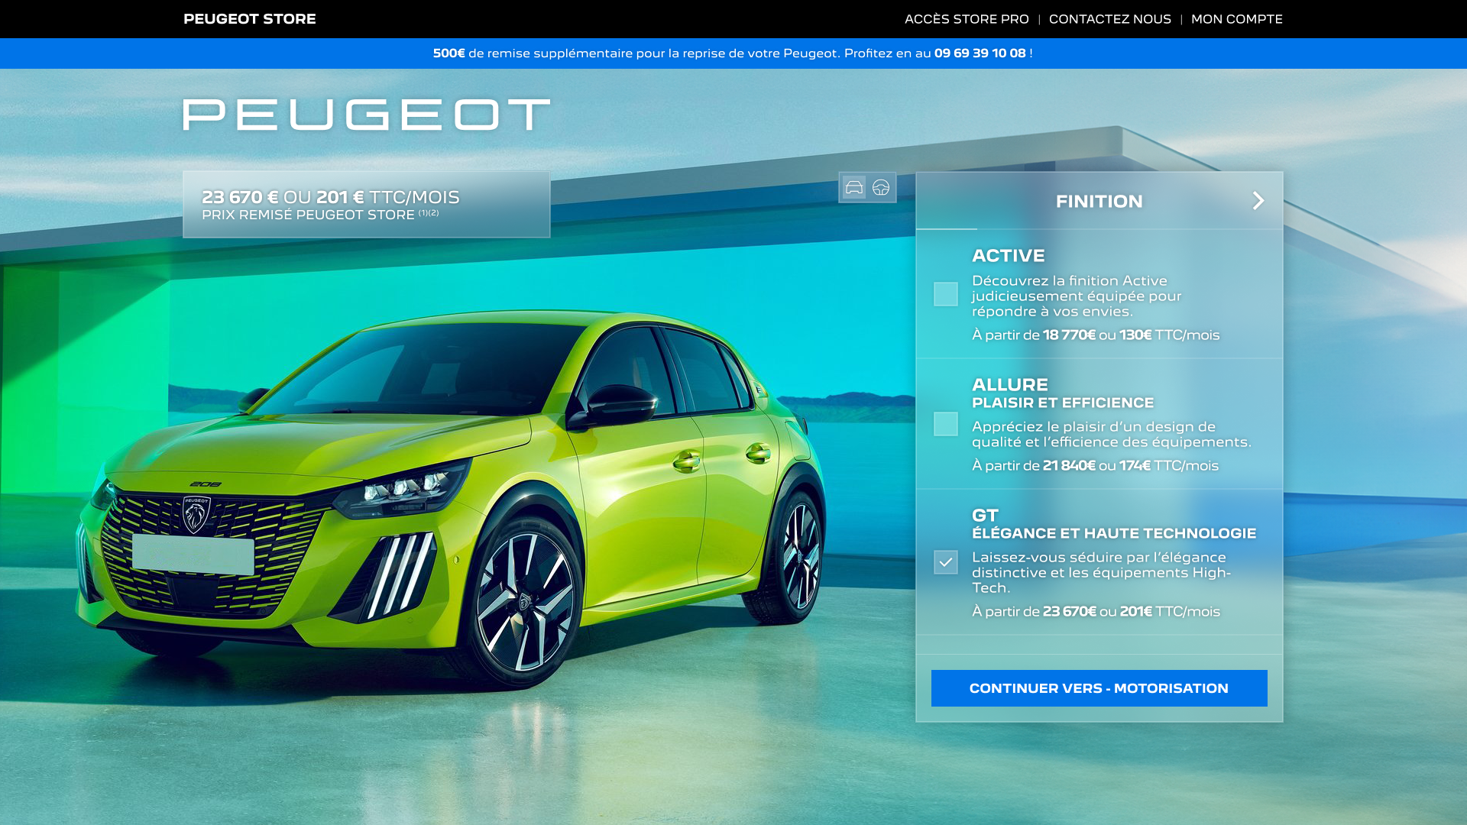Select the GT finition title
This screenshot has height=825, width=1467.
tap(985, 516)
